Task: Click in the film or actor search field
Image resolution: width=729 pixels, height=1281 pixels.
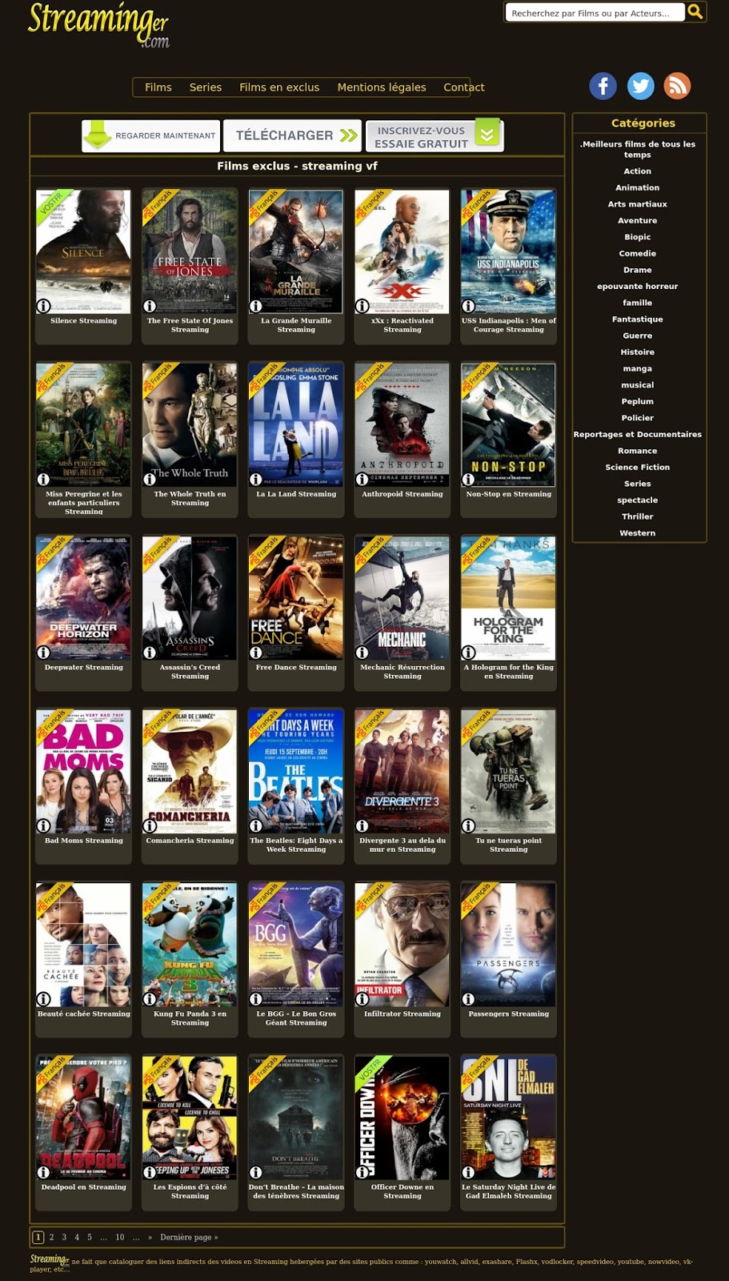Action: coord(595,12)
